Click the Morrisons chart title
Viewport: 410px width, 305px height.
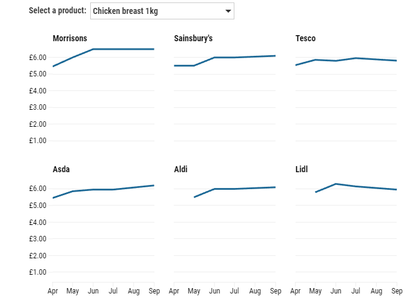point(70,38)
